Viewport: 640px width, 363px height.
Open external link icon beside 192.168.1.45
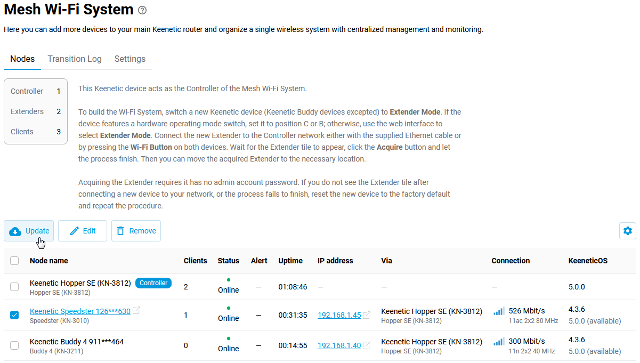point(367,315)
